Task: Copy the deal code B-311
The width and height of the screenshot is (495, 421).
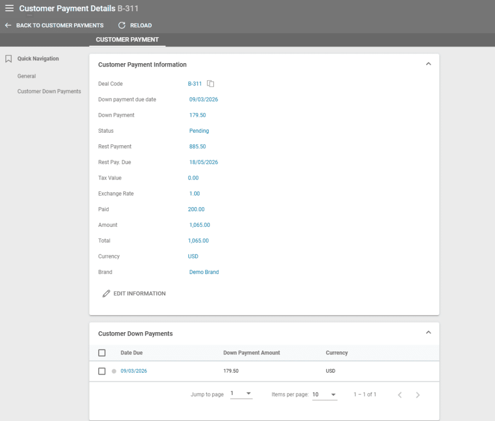Action: coord(210,84)
